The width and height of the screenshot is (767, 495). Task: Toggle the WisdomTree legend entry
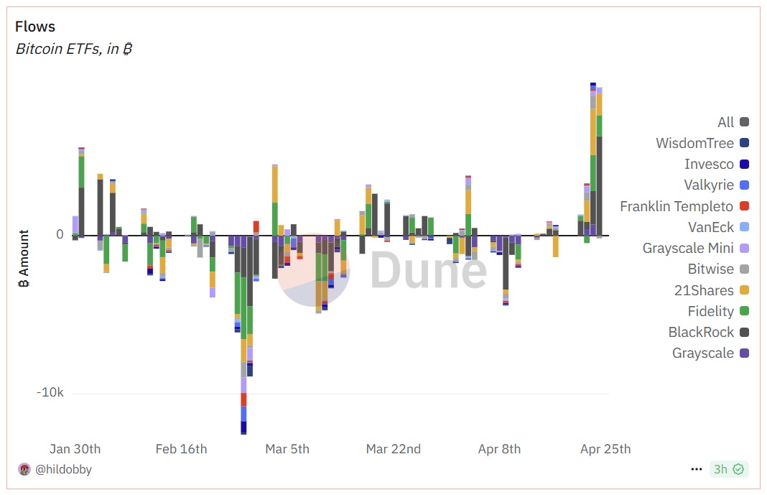[x=694, y=143]
